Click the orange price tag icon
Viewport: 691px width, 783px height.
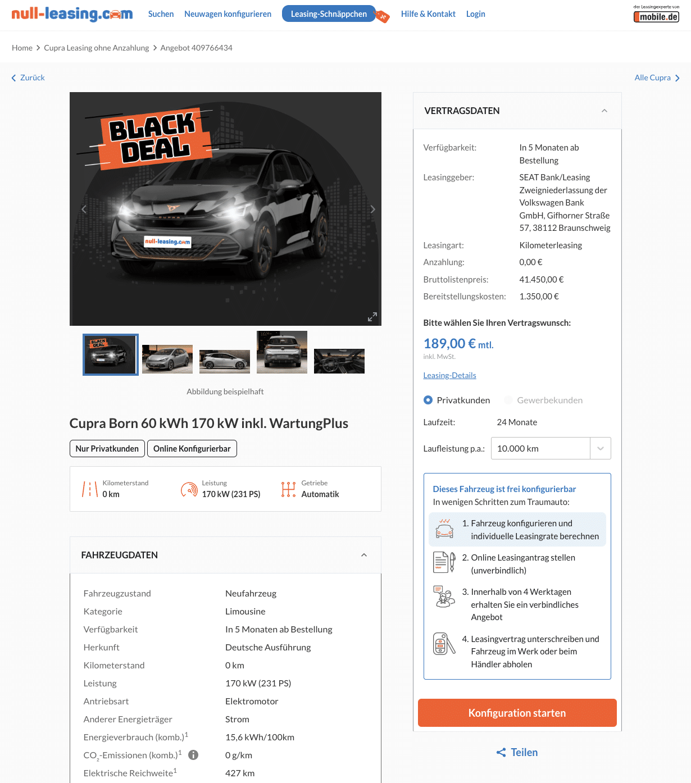[x=382, y=16]
